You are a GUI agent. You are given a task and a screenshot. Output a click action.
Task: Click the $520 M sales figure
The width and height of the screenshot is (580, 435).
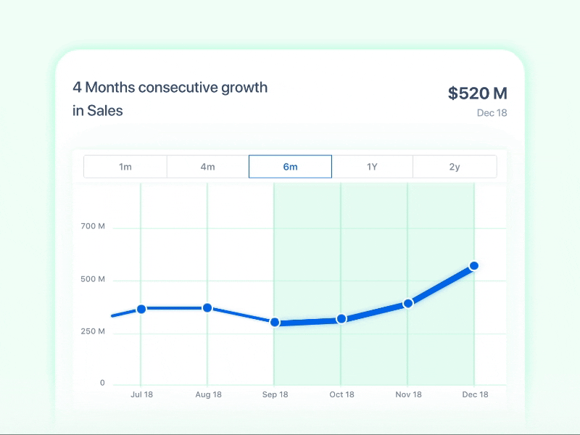click(x=478, y=93)
